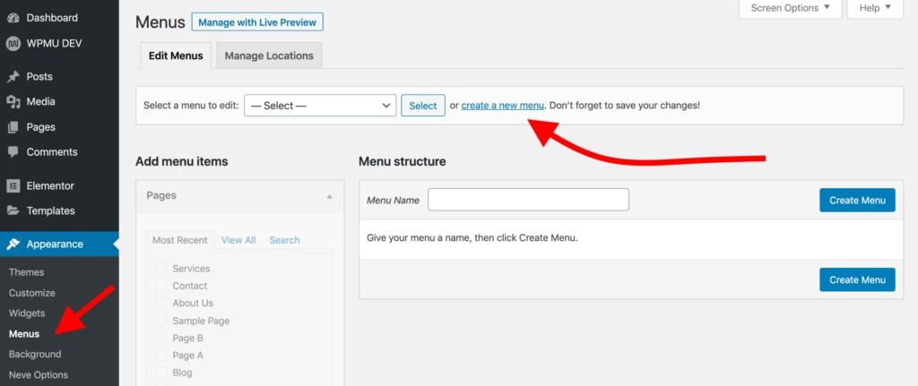This screenshot has width=918, height=386.
Task: Click the Pages icon in sidebar
Action: coord(13,127)
